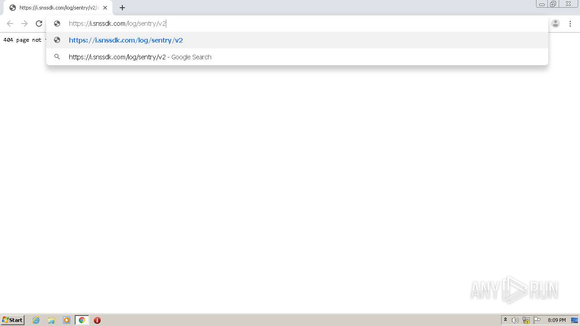The image size is (580, 326).
Task: Click the globe icon beside URL suggestion
Action: (57, 40)
